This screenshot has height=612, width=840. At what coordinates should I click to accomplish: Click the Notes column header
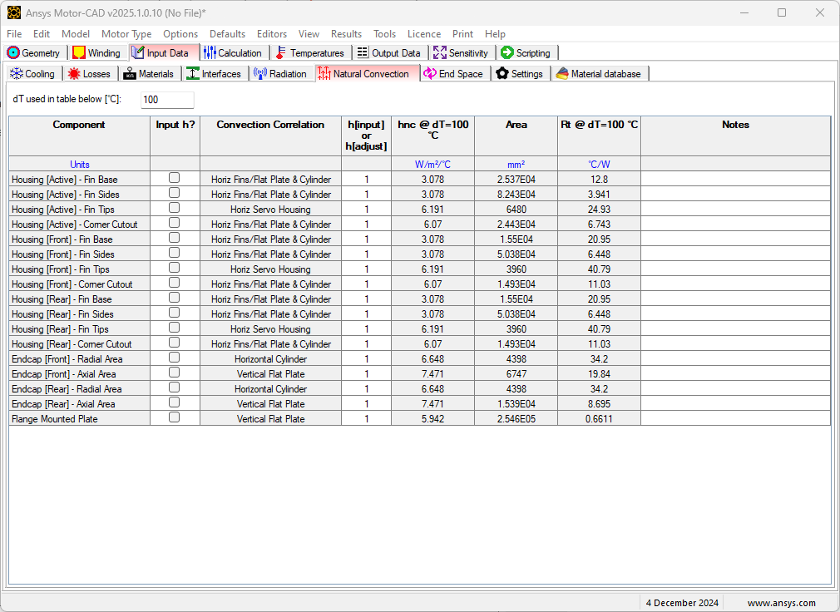[x=735, y=136]
